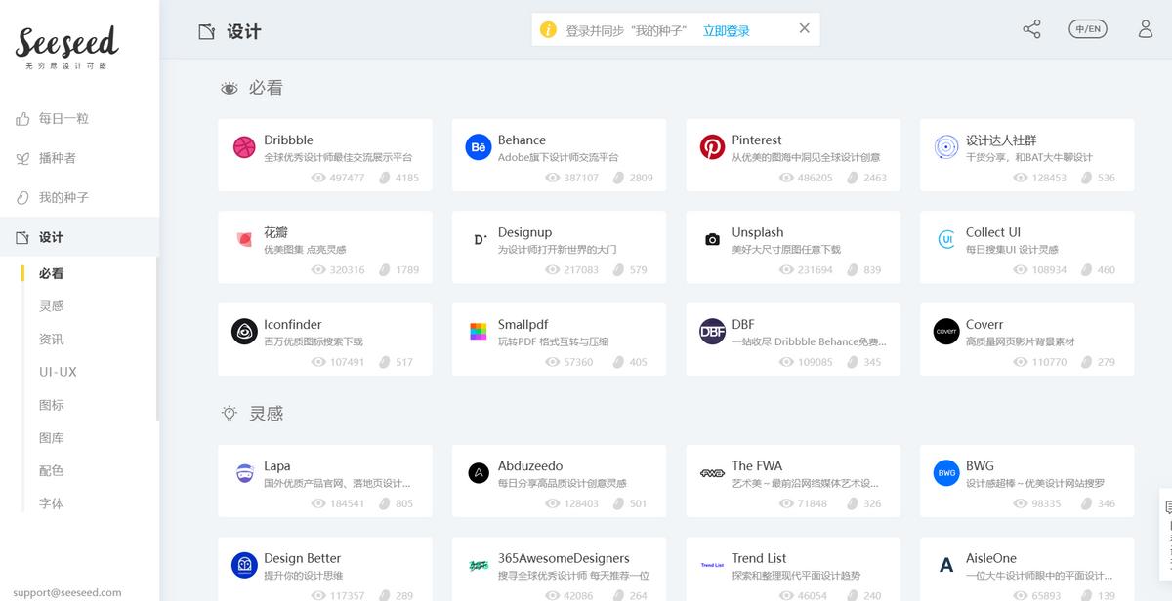The image size is (1172, 601).
Task: Click the Pinterest logo icon
Action: click(x=712, y=147)
